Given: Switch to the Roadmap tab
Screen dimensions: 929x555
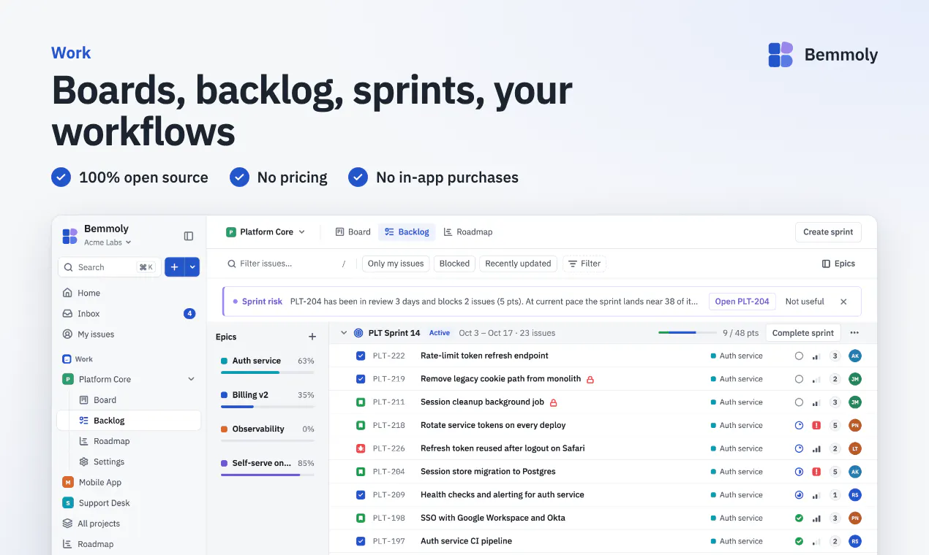Looking at the screenshot, I should click(x=468, y=232).
